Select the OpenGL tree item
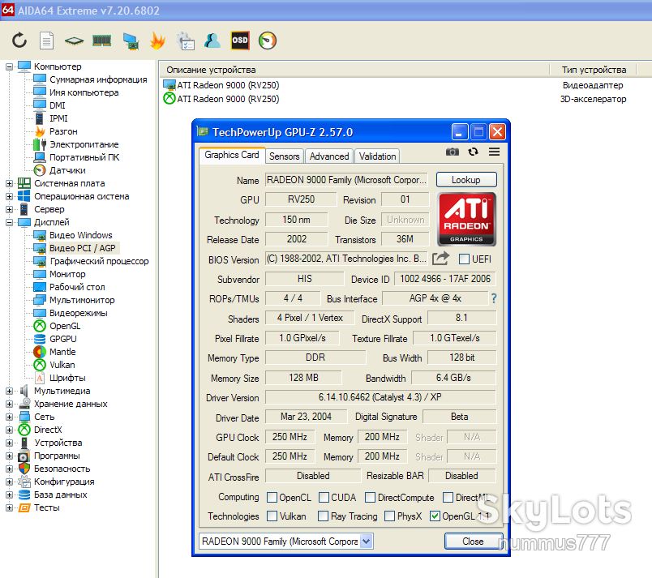The width and height of the screenshot is (652, 578). pyautogui.click(x=65, y=326)
